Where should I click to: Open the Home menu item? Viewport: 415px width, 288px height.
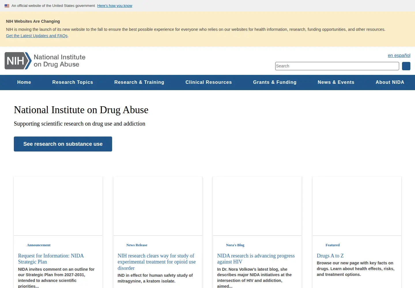[24, 82]
